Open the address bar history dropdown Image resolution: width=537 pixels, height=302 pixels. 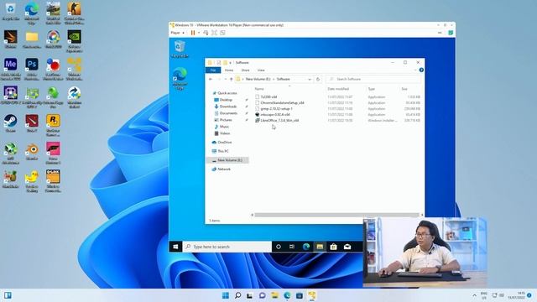[x=310, y=79]
